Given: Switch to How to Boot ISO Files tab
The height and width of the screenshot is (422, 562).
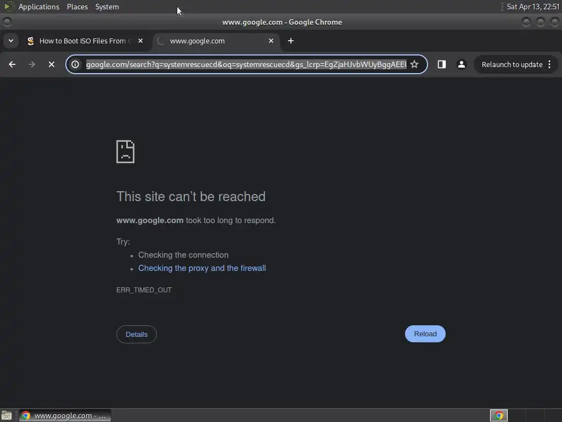Looking at the screenshot, I should click(x=85, y=41).
